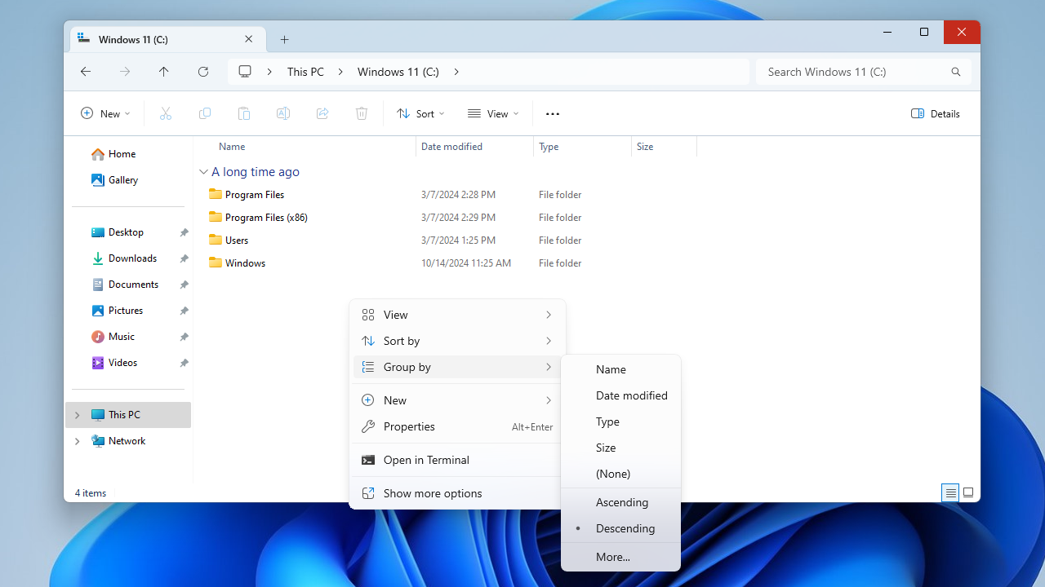Viewport: 1045px width, 587px height.
Task: Switch to large thumbnails view icon
Action: (968, 492)
